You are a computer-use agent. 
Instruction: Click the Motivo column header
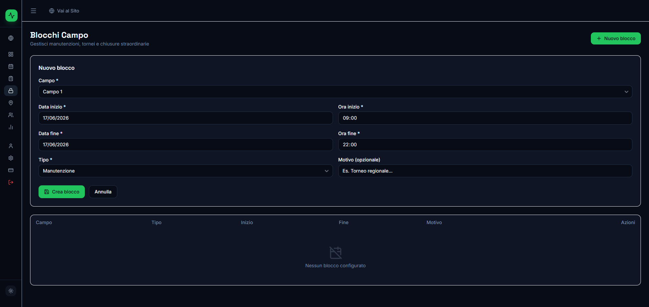click(434, 222)
